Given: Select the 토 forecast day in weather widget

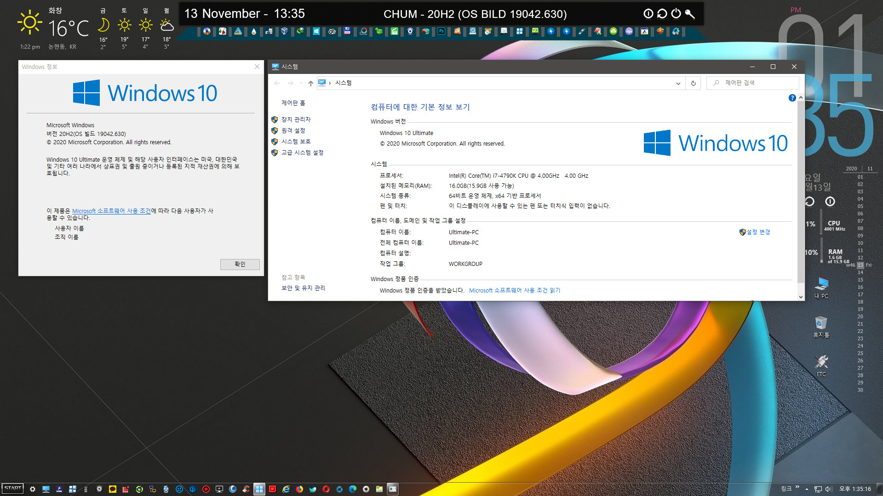Looking at the screenshot, I should click(124, 28).
